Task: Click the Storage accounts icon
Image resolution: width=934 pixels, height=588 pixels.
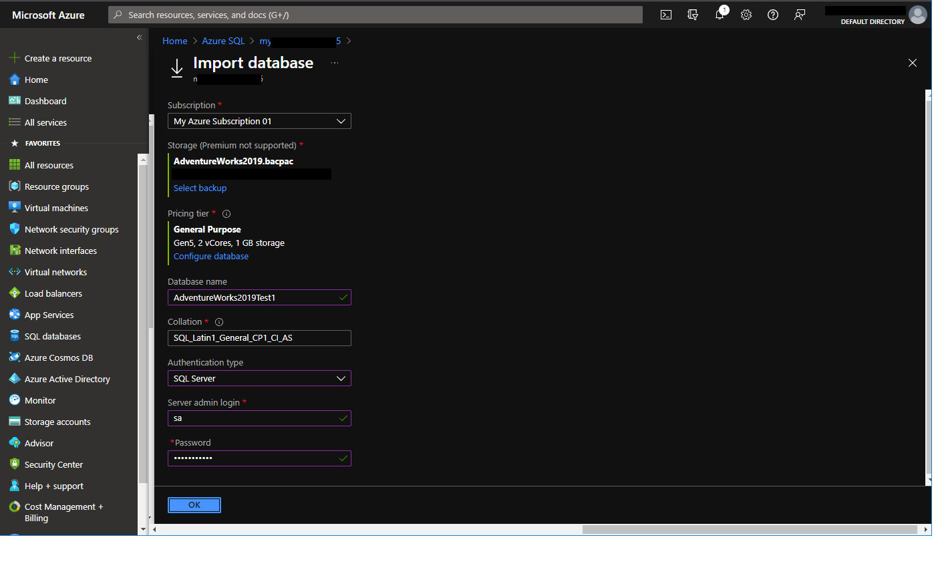Action: (15, 422)
